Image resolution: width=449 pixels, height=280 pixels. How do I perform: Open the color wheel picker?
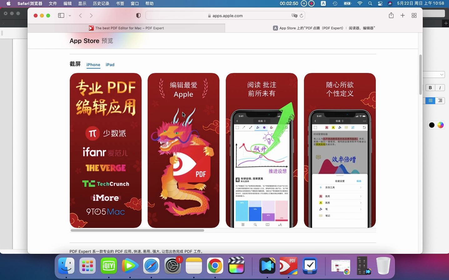click(x=440, y=125)
